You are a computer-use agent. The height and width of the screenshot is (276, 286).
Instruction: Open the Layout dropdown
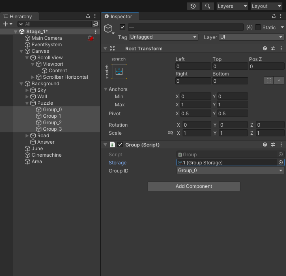[267, 6]
